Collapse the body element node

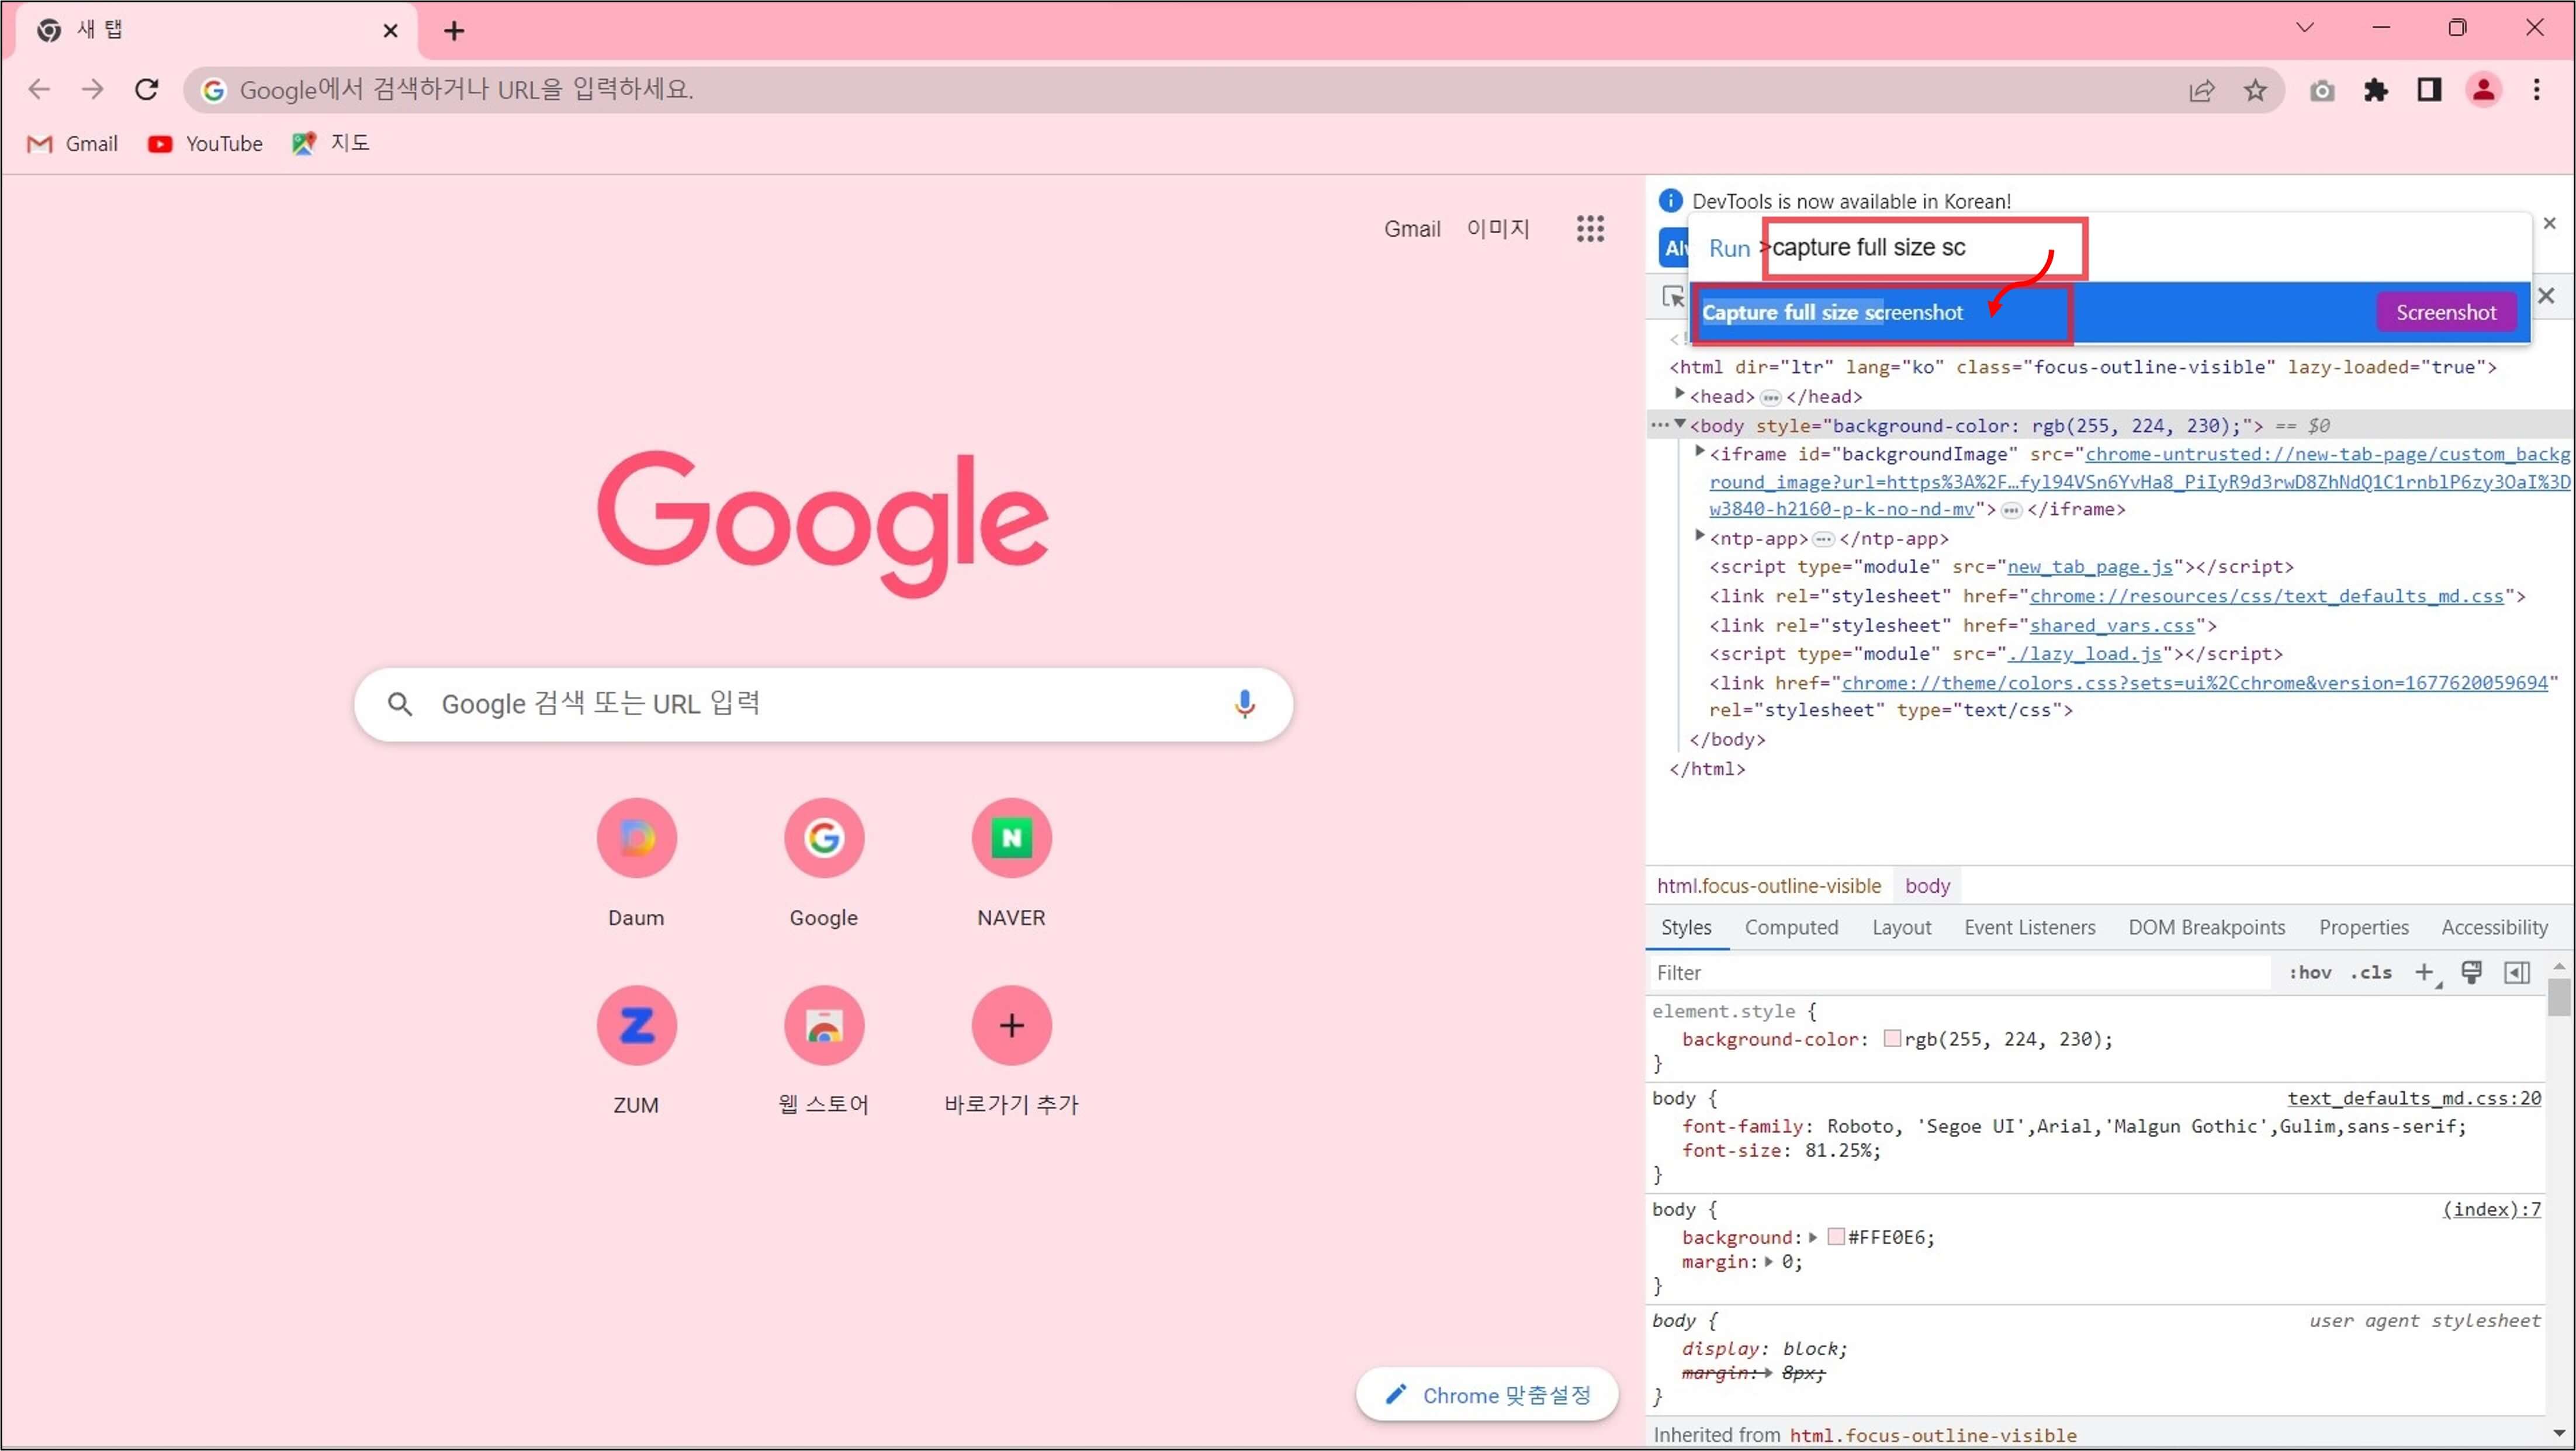(1680, 424)
